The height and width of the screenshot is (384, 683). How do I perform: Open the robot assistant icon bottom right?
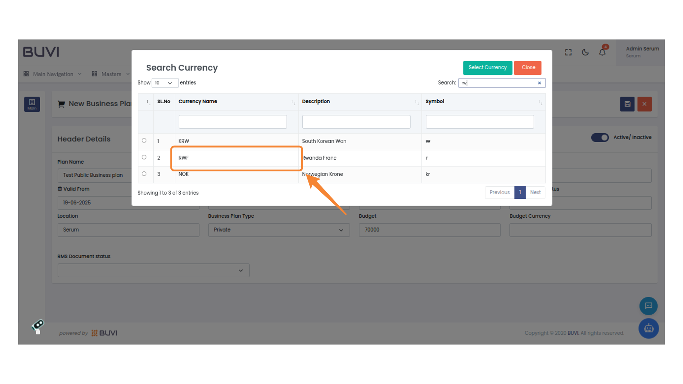pos(648,328)
